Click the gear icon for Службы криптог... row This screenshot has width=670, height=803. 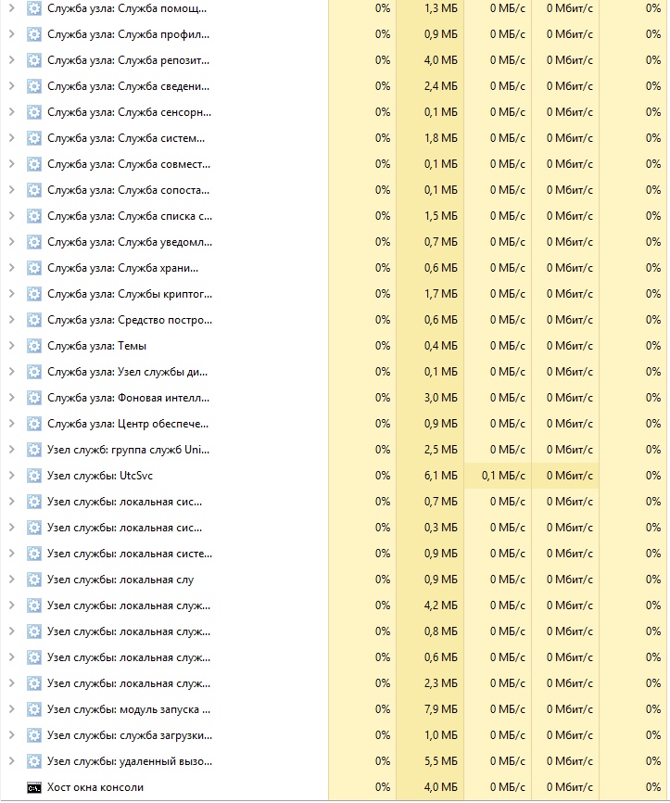tap(34, 294)
